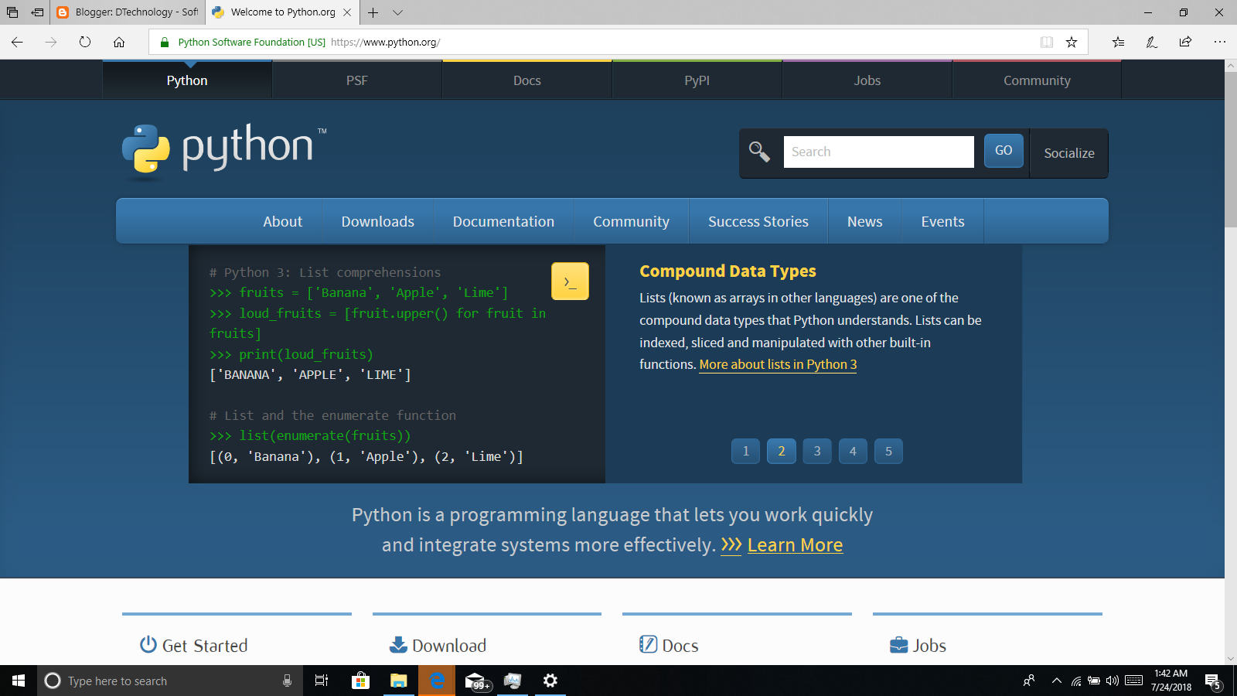The image size is (1237, 696).
Task: Select the PyPI top navigation tab
Action: [x=697, y=80]
